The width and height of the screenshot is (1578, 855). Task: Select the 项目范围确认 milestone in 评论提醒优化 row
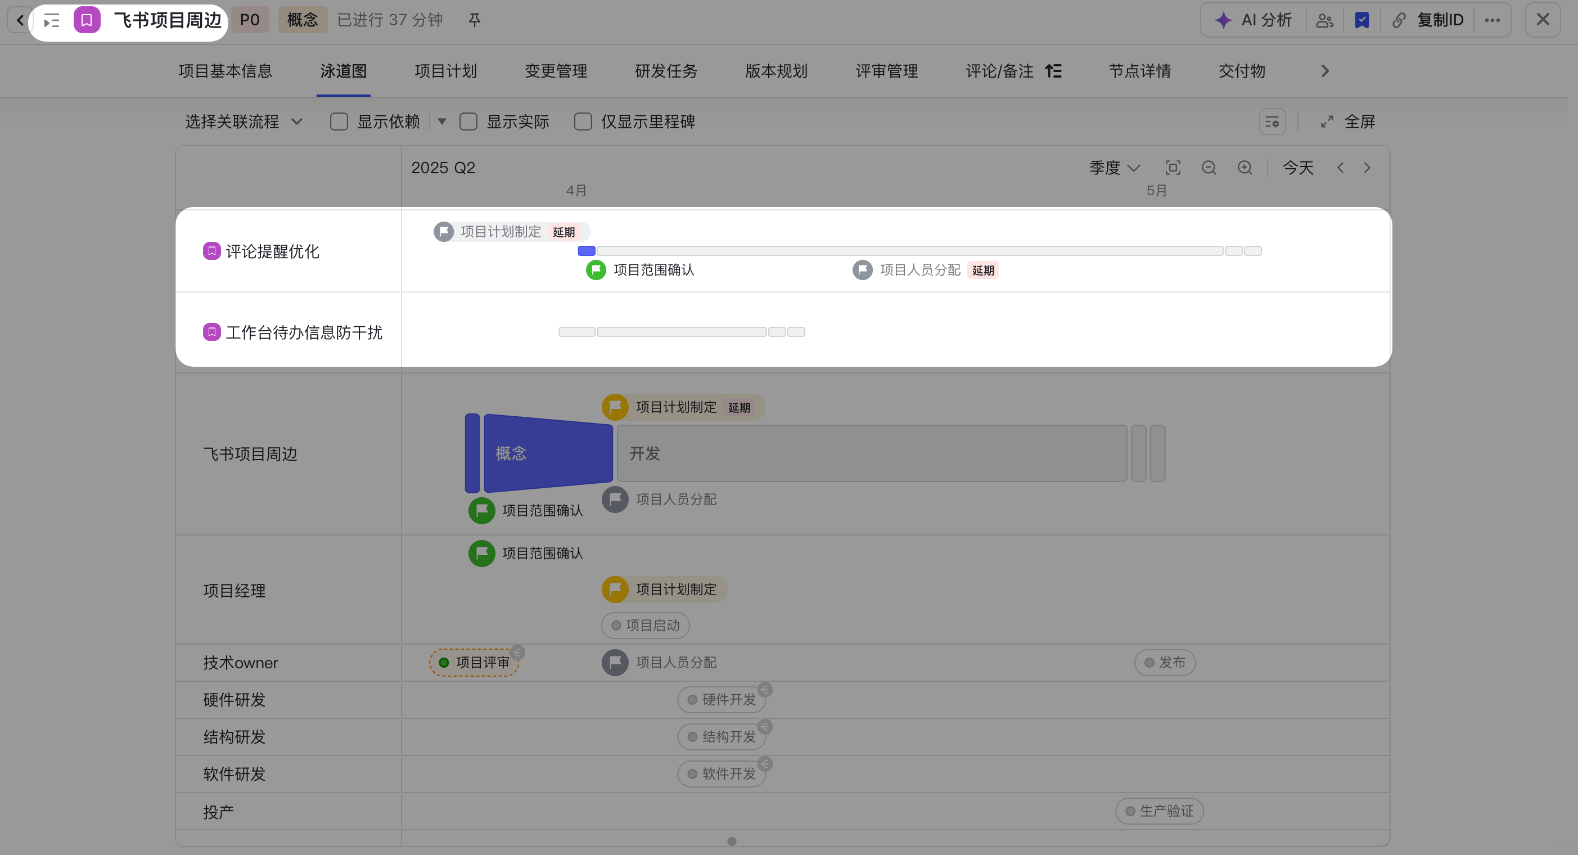640,271
